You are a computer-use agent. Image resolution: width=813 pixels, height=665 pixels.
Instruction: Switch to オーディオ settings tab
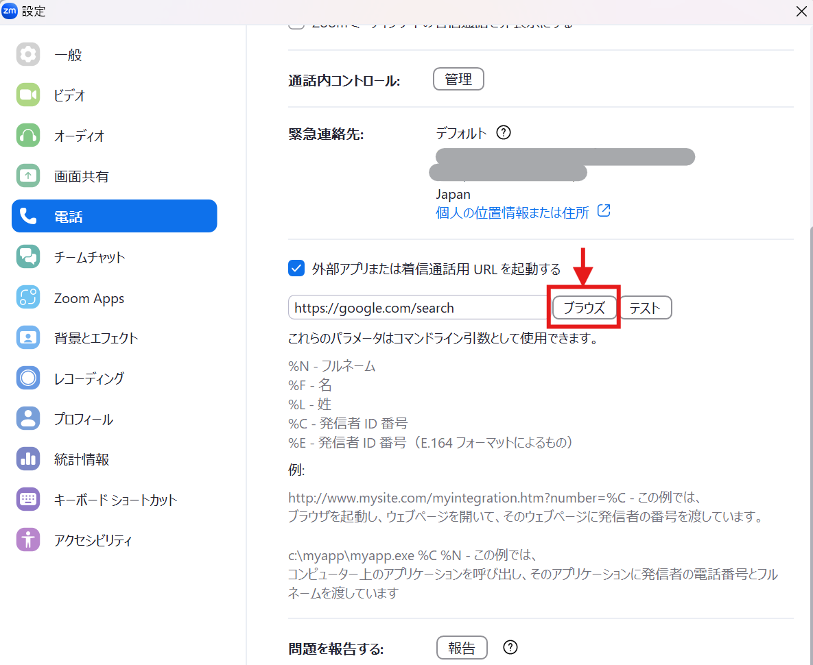click(x=114, y=135)
